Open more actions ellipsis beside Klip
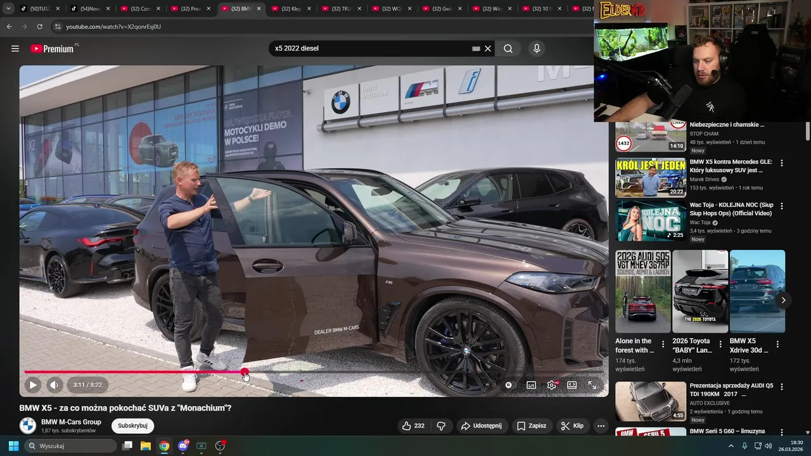 point(601,426)
